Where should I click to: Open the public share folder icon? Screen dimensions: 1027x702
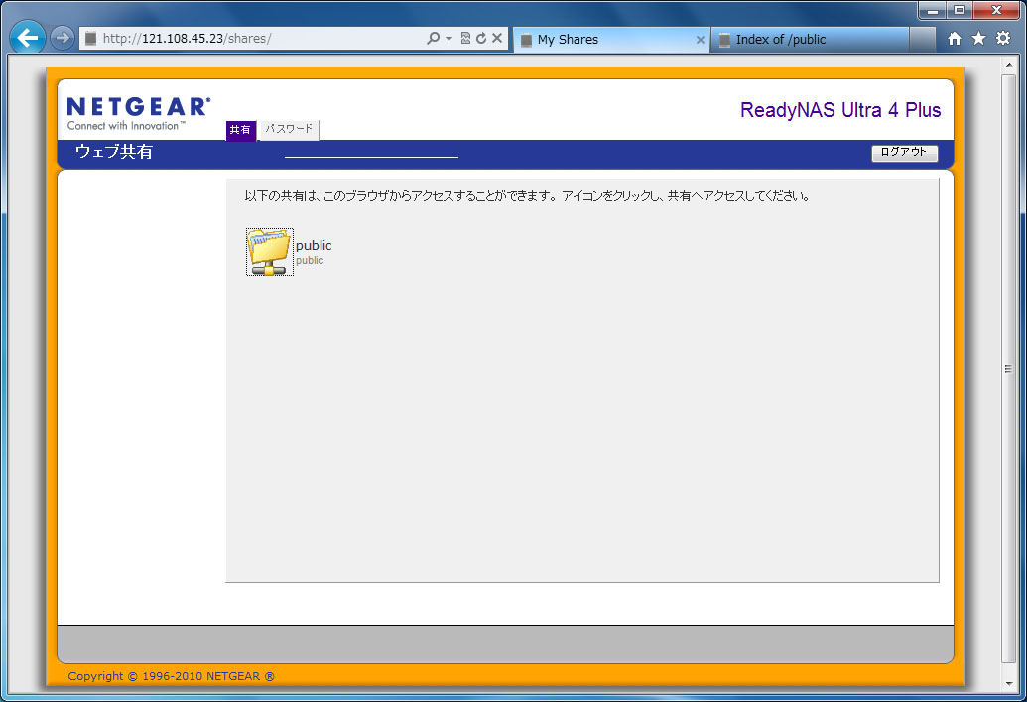[269, 252]
